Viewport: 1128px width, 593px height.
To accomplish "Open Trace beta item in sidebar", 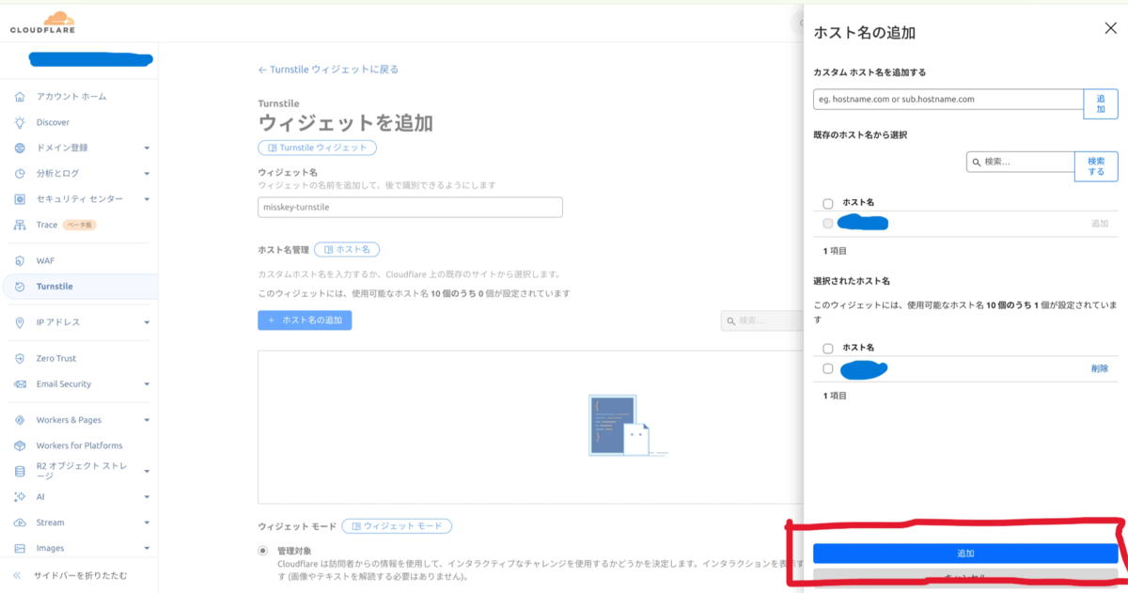I will tap(67, 225).
